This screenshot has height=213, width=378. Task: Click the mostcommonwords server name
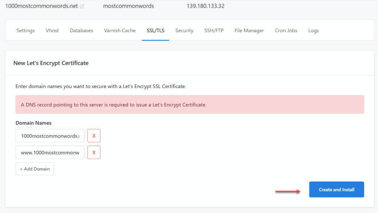(128, 6)
